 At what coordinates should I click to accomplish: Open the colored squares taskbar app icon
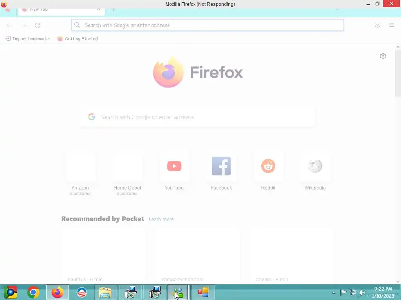click(x=203, y=292)
